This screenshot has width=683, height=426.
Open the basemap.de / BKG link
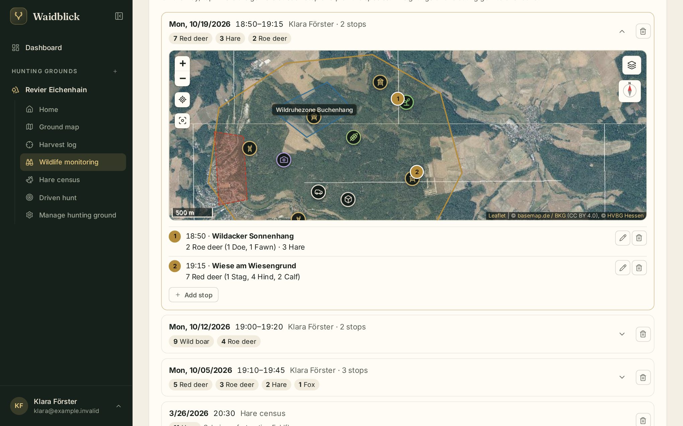pyautogui.click(x=541, y=216)
